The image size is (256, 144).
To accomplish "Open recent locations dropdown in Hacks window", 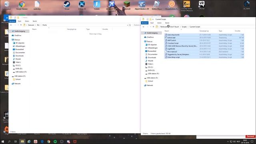I will pos(18,25).
